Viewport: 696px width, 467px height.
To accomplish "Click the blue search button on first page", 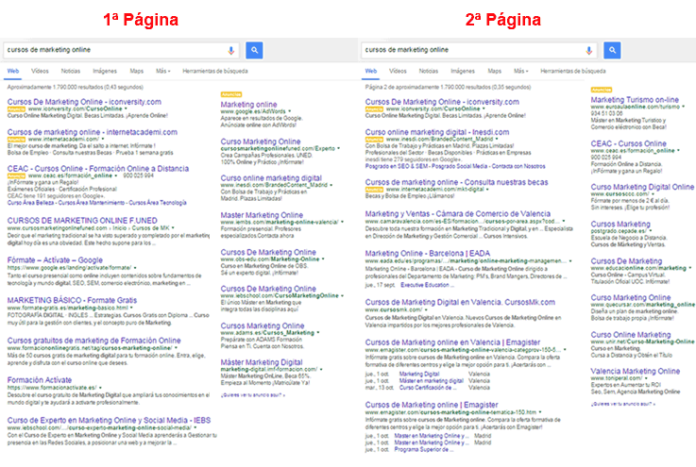I will (x=254, y=50).
